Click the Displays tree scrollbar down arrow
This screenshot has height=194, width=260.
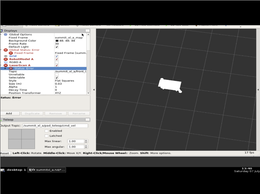pos(88,93)
